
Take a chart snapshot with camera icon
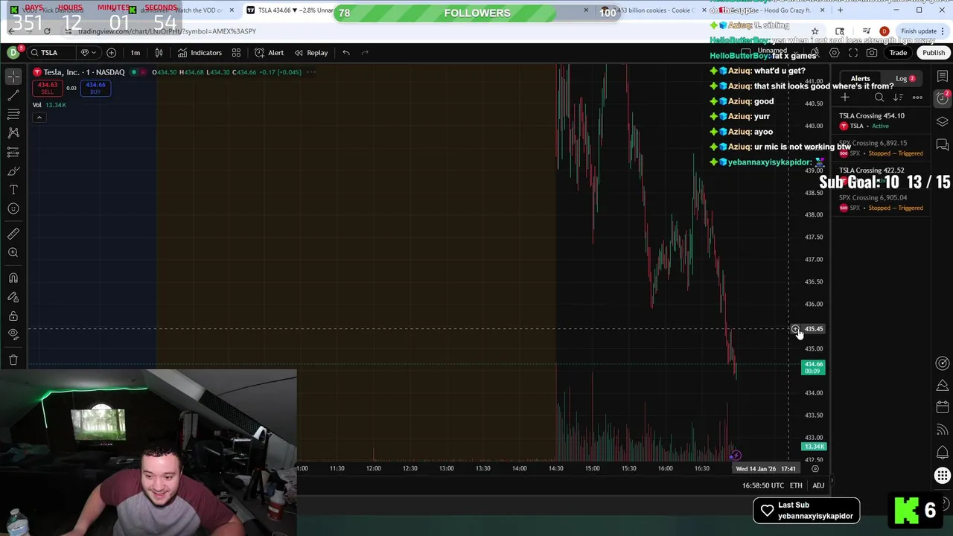(872, 52)
